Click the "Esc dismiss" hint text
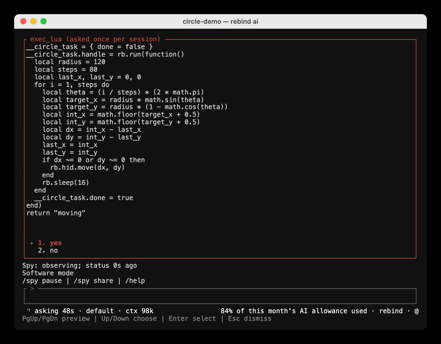Image resolution: width=441 pixels, height=344 pixels. tap(250, 318)
